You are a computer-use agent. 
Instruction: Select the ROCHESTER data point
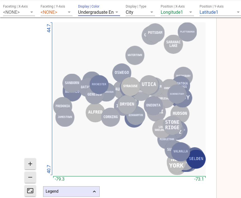(x=99, y=84)
